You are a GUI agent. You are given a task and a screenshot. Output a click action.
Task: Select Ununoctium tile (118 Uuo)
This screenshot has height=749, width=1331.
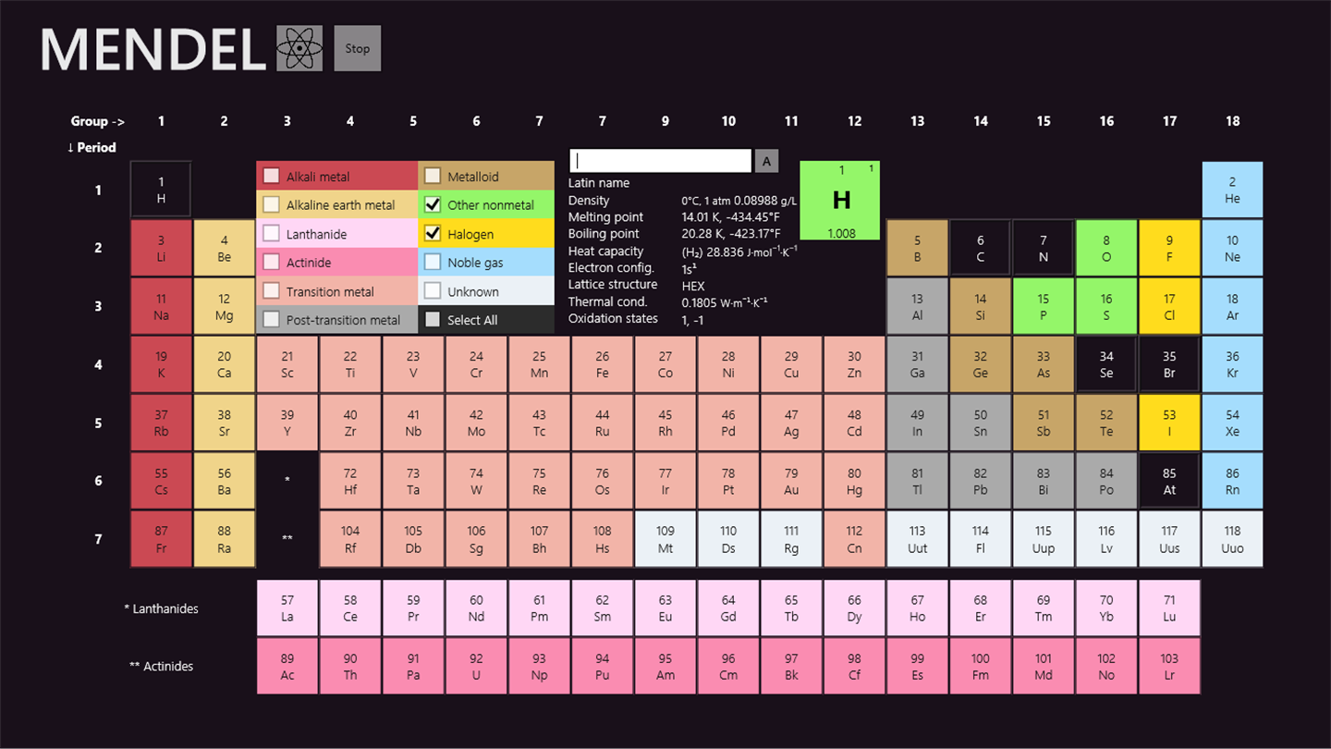pyautogui.click(x=1232, y=539)
